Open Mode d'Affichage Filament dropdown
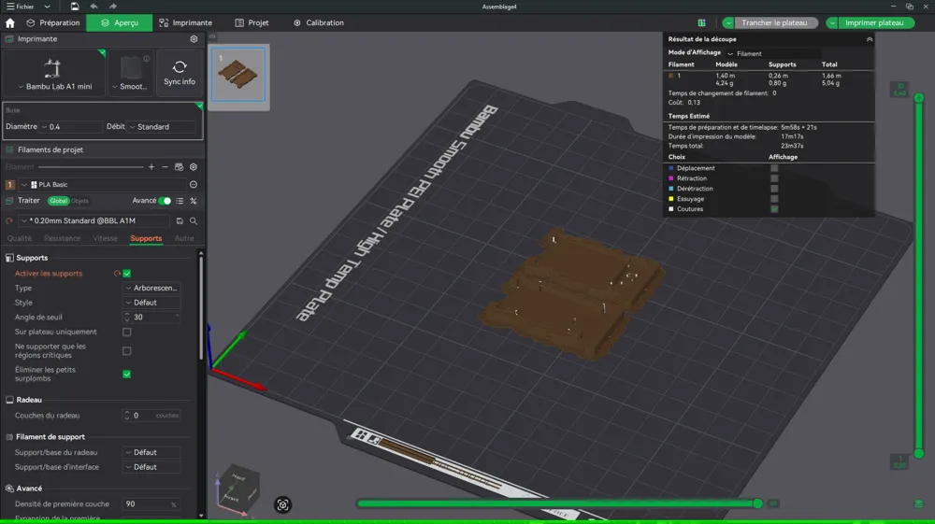The width and height of the screenshot is (935, 524). tap(773, 53)
